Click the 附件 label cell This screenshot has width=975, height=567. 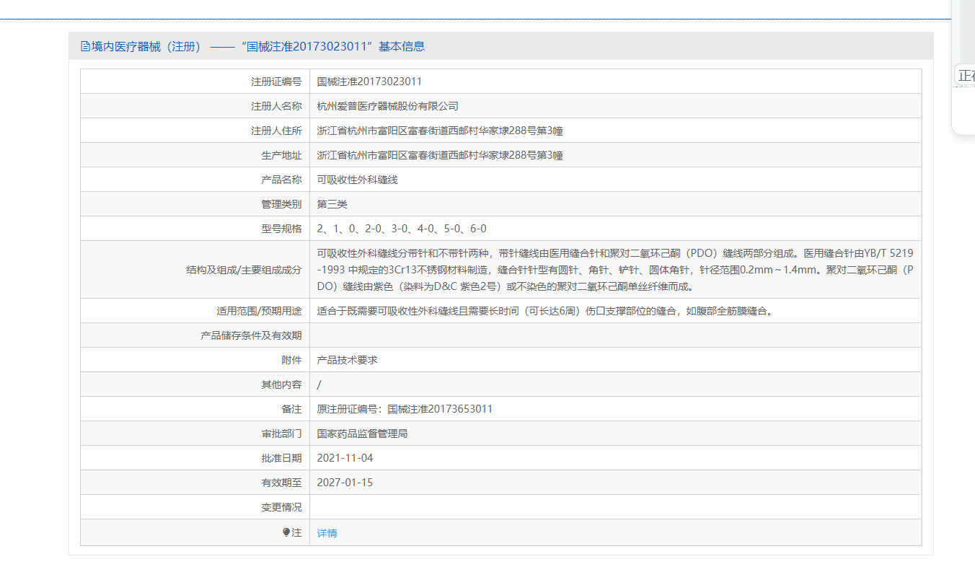pos(195,360)
